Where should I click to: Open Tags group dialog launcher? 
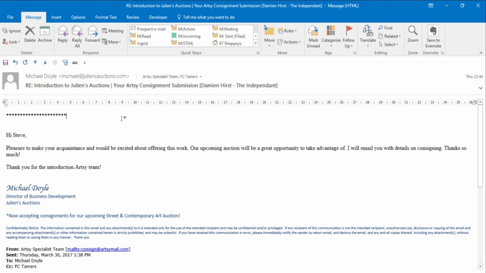(x=355, y=53)
